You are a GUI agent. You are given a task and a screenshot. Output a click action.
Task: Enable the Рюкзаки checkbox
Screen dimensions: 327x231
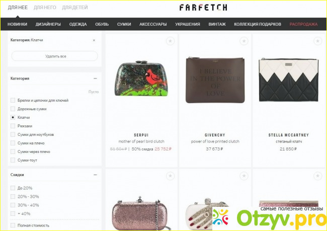pos(13,126)
